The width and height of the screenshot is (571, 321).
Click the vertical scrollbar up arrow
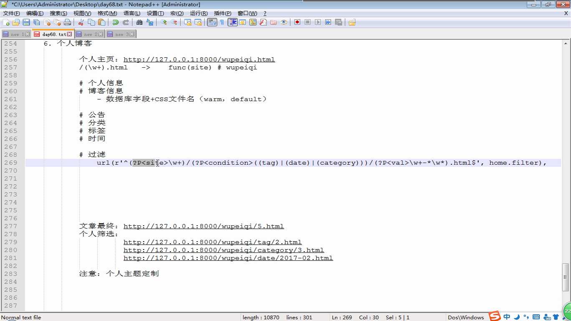point(566,43)
